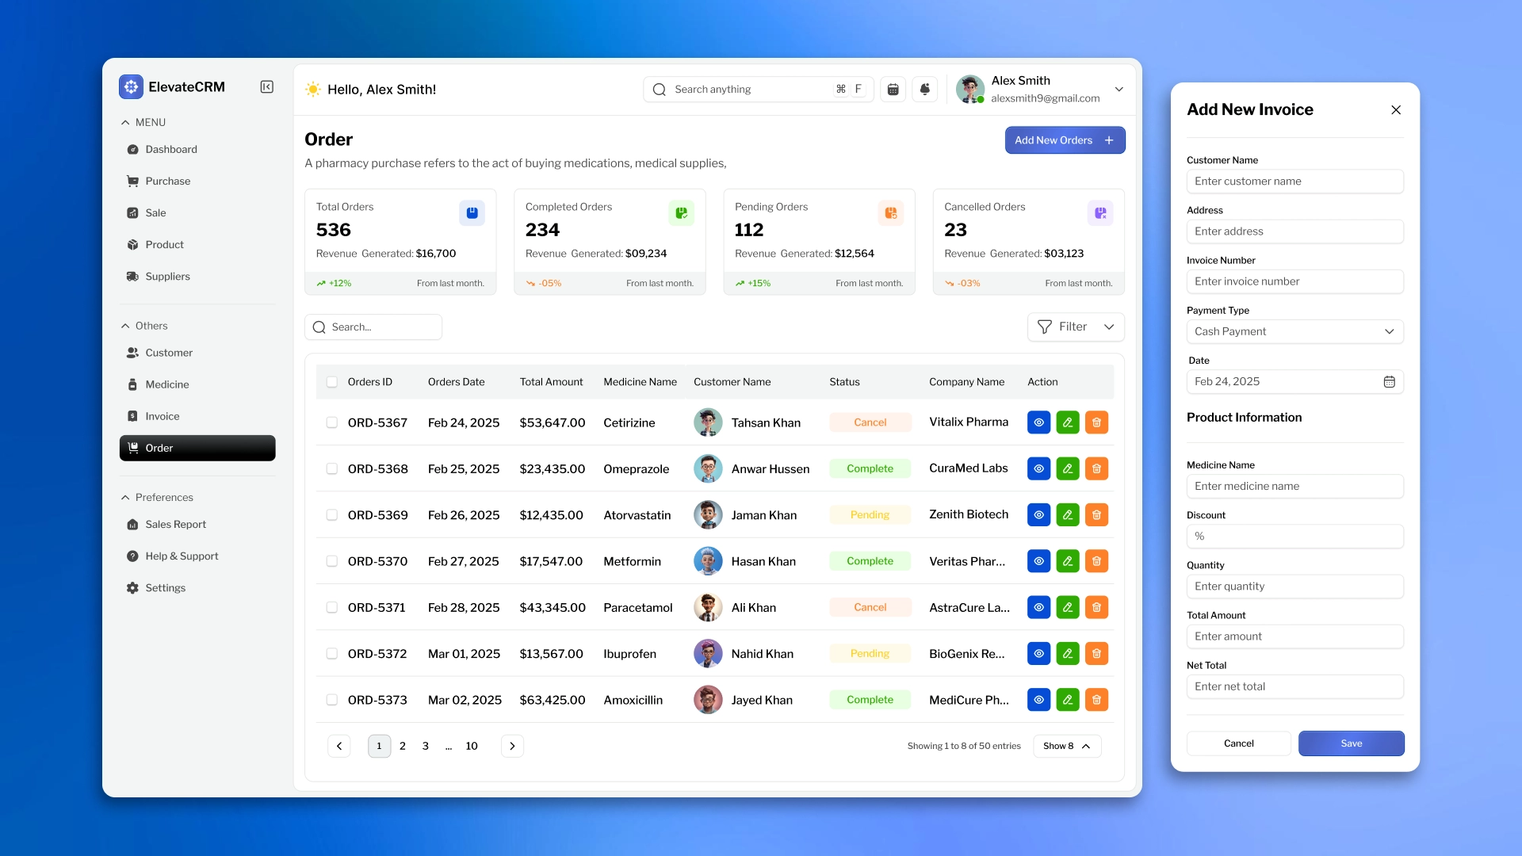Open the Medicine section

166,384
